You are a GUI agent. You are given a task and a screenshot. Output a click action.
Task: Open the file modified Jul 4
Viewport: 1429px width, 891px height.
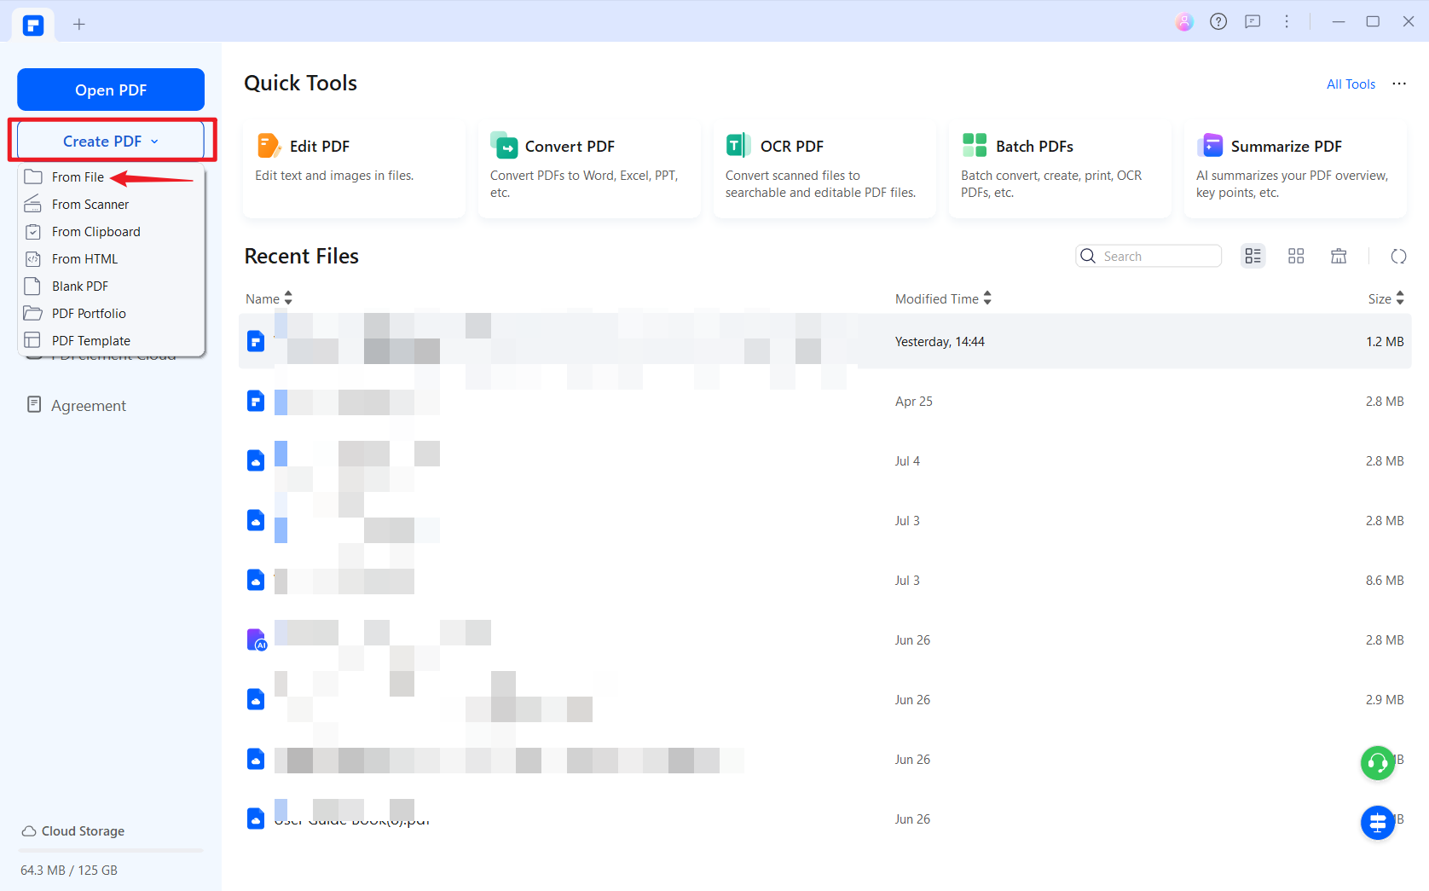pyautogui.click(x=824, y=460)
